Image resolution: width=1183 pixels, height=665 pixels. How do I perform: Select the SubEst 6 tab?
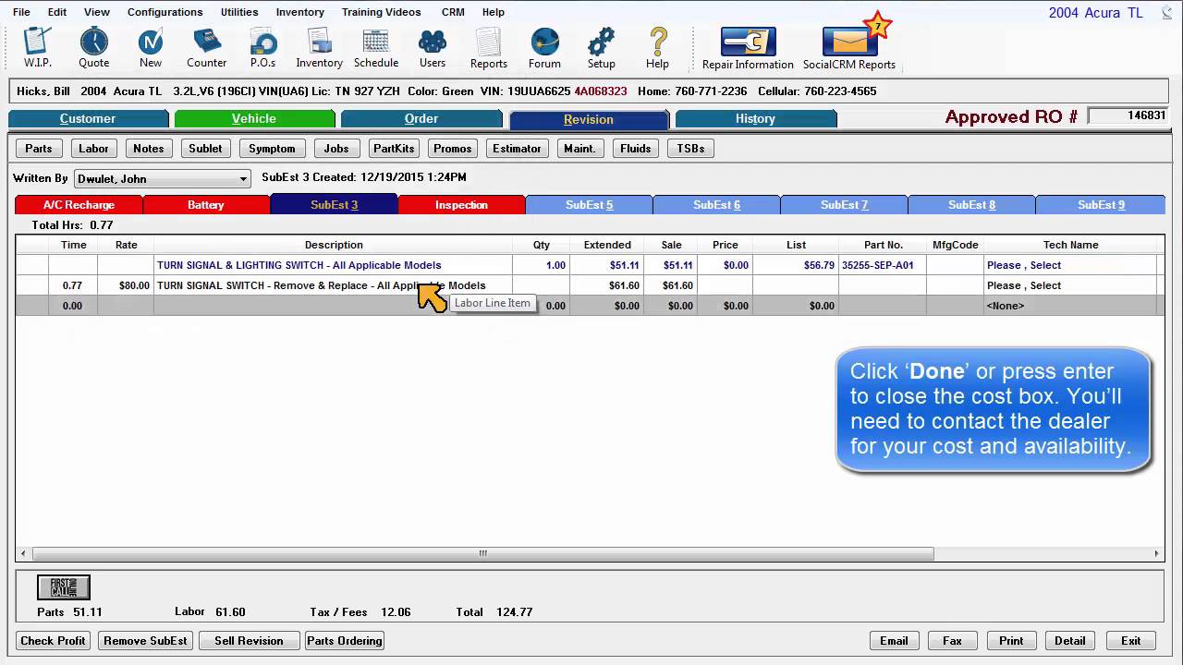coord(716,205)
